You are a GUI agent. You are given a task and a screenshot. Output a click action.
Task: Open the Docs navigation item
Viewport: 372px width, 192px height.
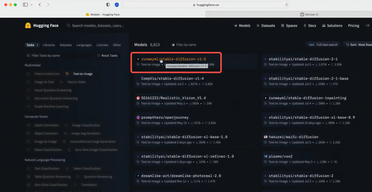point(310,26)
